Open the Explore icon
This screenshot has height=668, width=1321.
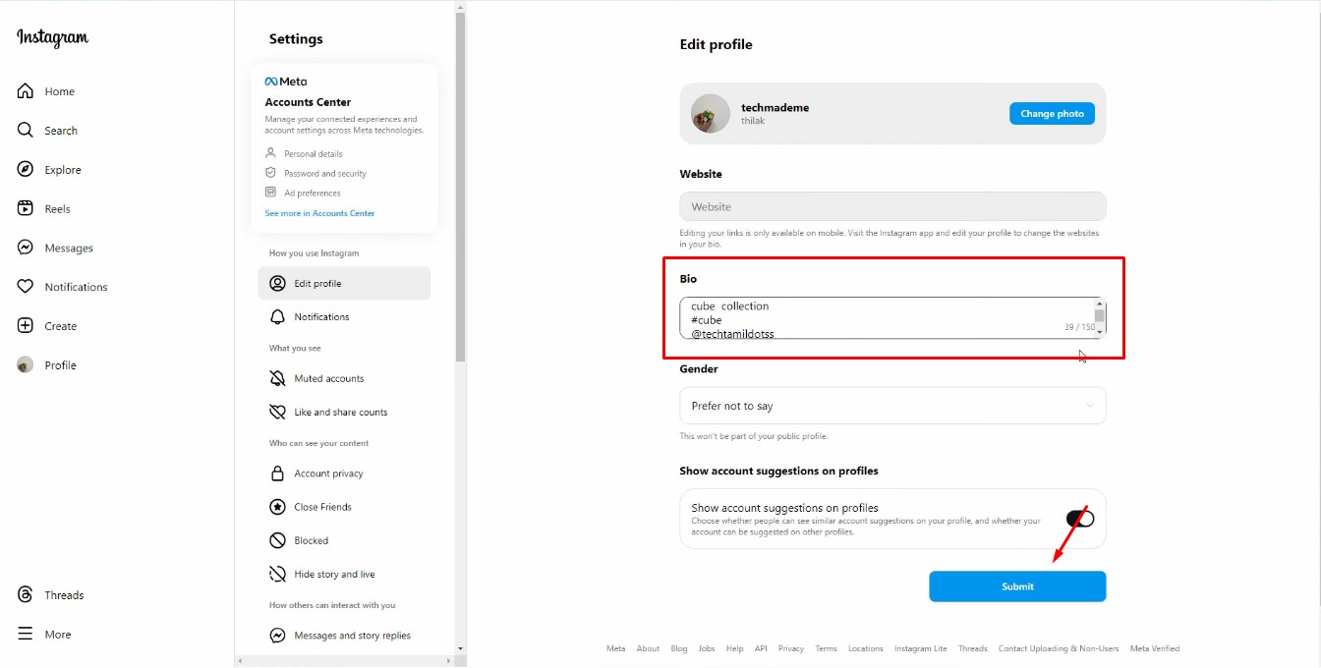coord(24,169)
